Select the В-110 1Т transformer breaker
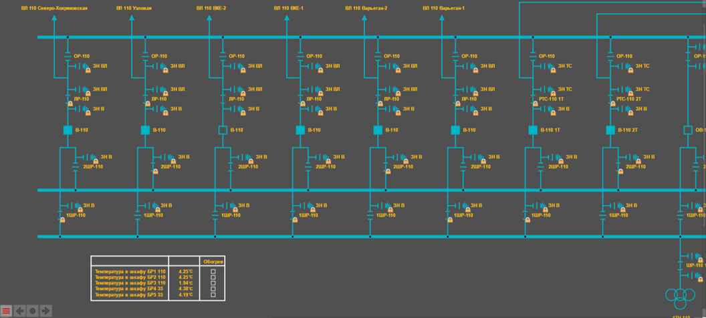 (x=533, y=130)
